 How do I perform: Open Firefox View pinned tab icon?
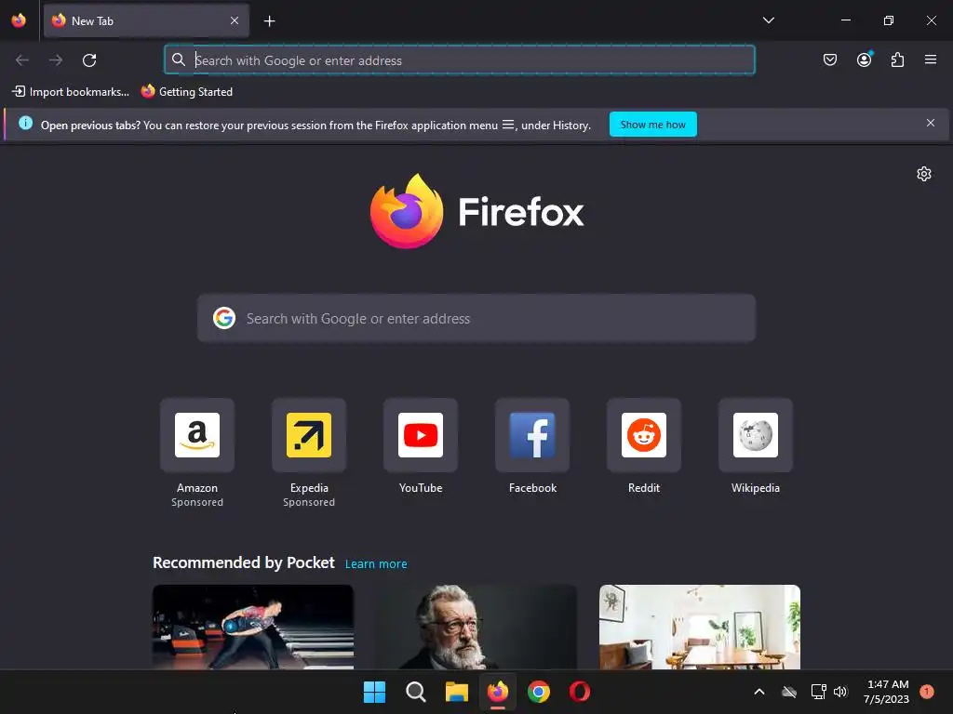pyautogui.click(x=19, y=20)
